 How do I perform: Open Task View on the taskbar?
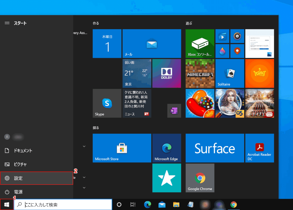pos(133,204)
